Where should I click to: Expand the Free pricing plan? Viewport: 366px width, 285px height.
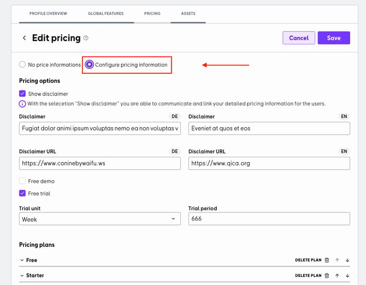pos(22,260)
